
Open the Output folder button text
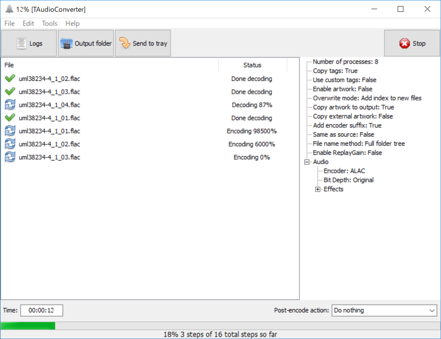pyautogui.click(x=93, y=44)
